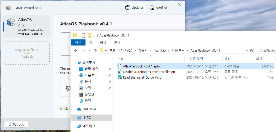Close the AME Wizard window
Viewport: 276px width, 132px height.
[x=179, y=5]
